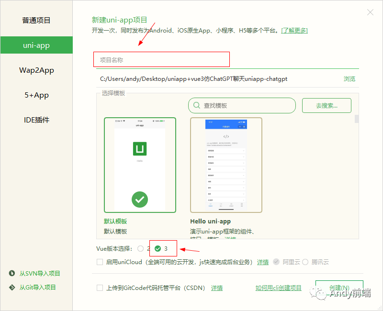Click the 去搜索 button
Image resolution: width=383 pixels, height=311 pixels.
click(x=327, y=105)
